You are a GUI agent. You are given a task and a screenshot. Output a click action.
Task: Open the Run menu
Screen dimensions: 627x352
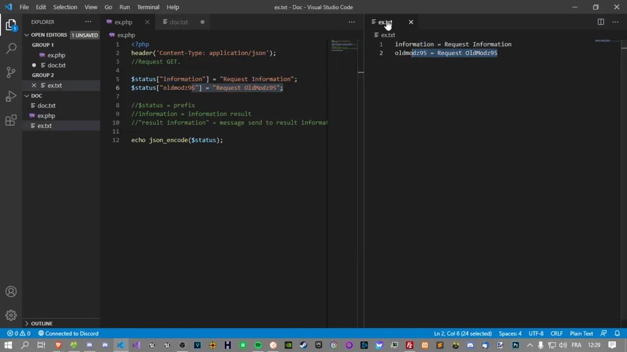click(x=124, y=7)
